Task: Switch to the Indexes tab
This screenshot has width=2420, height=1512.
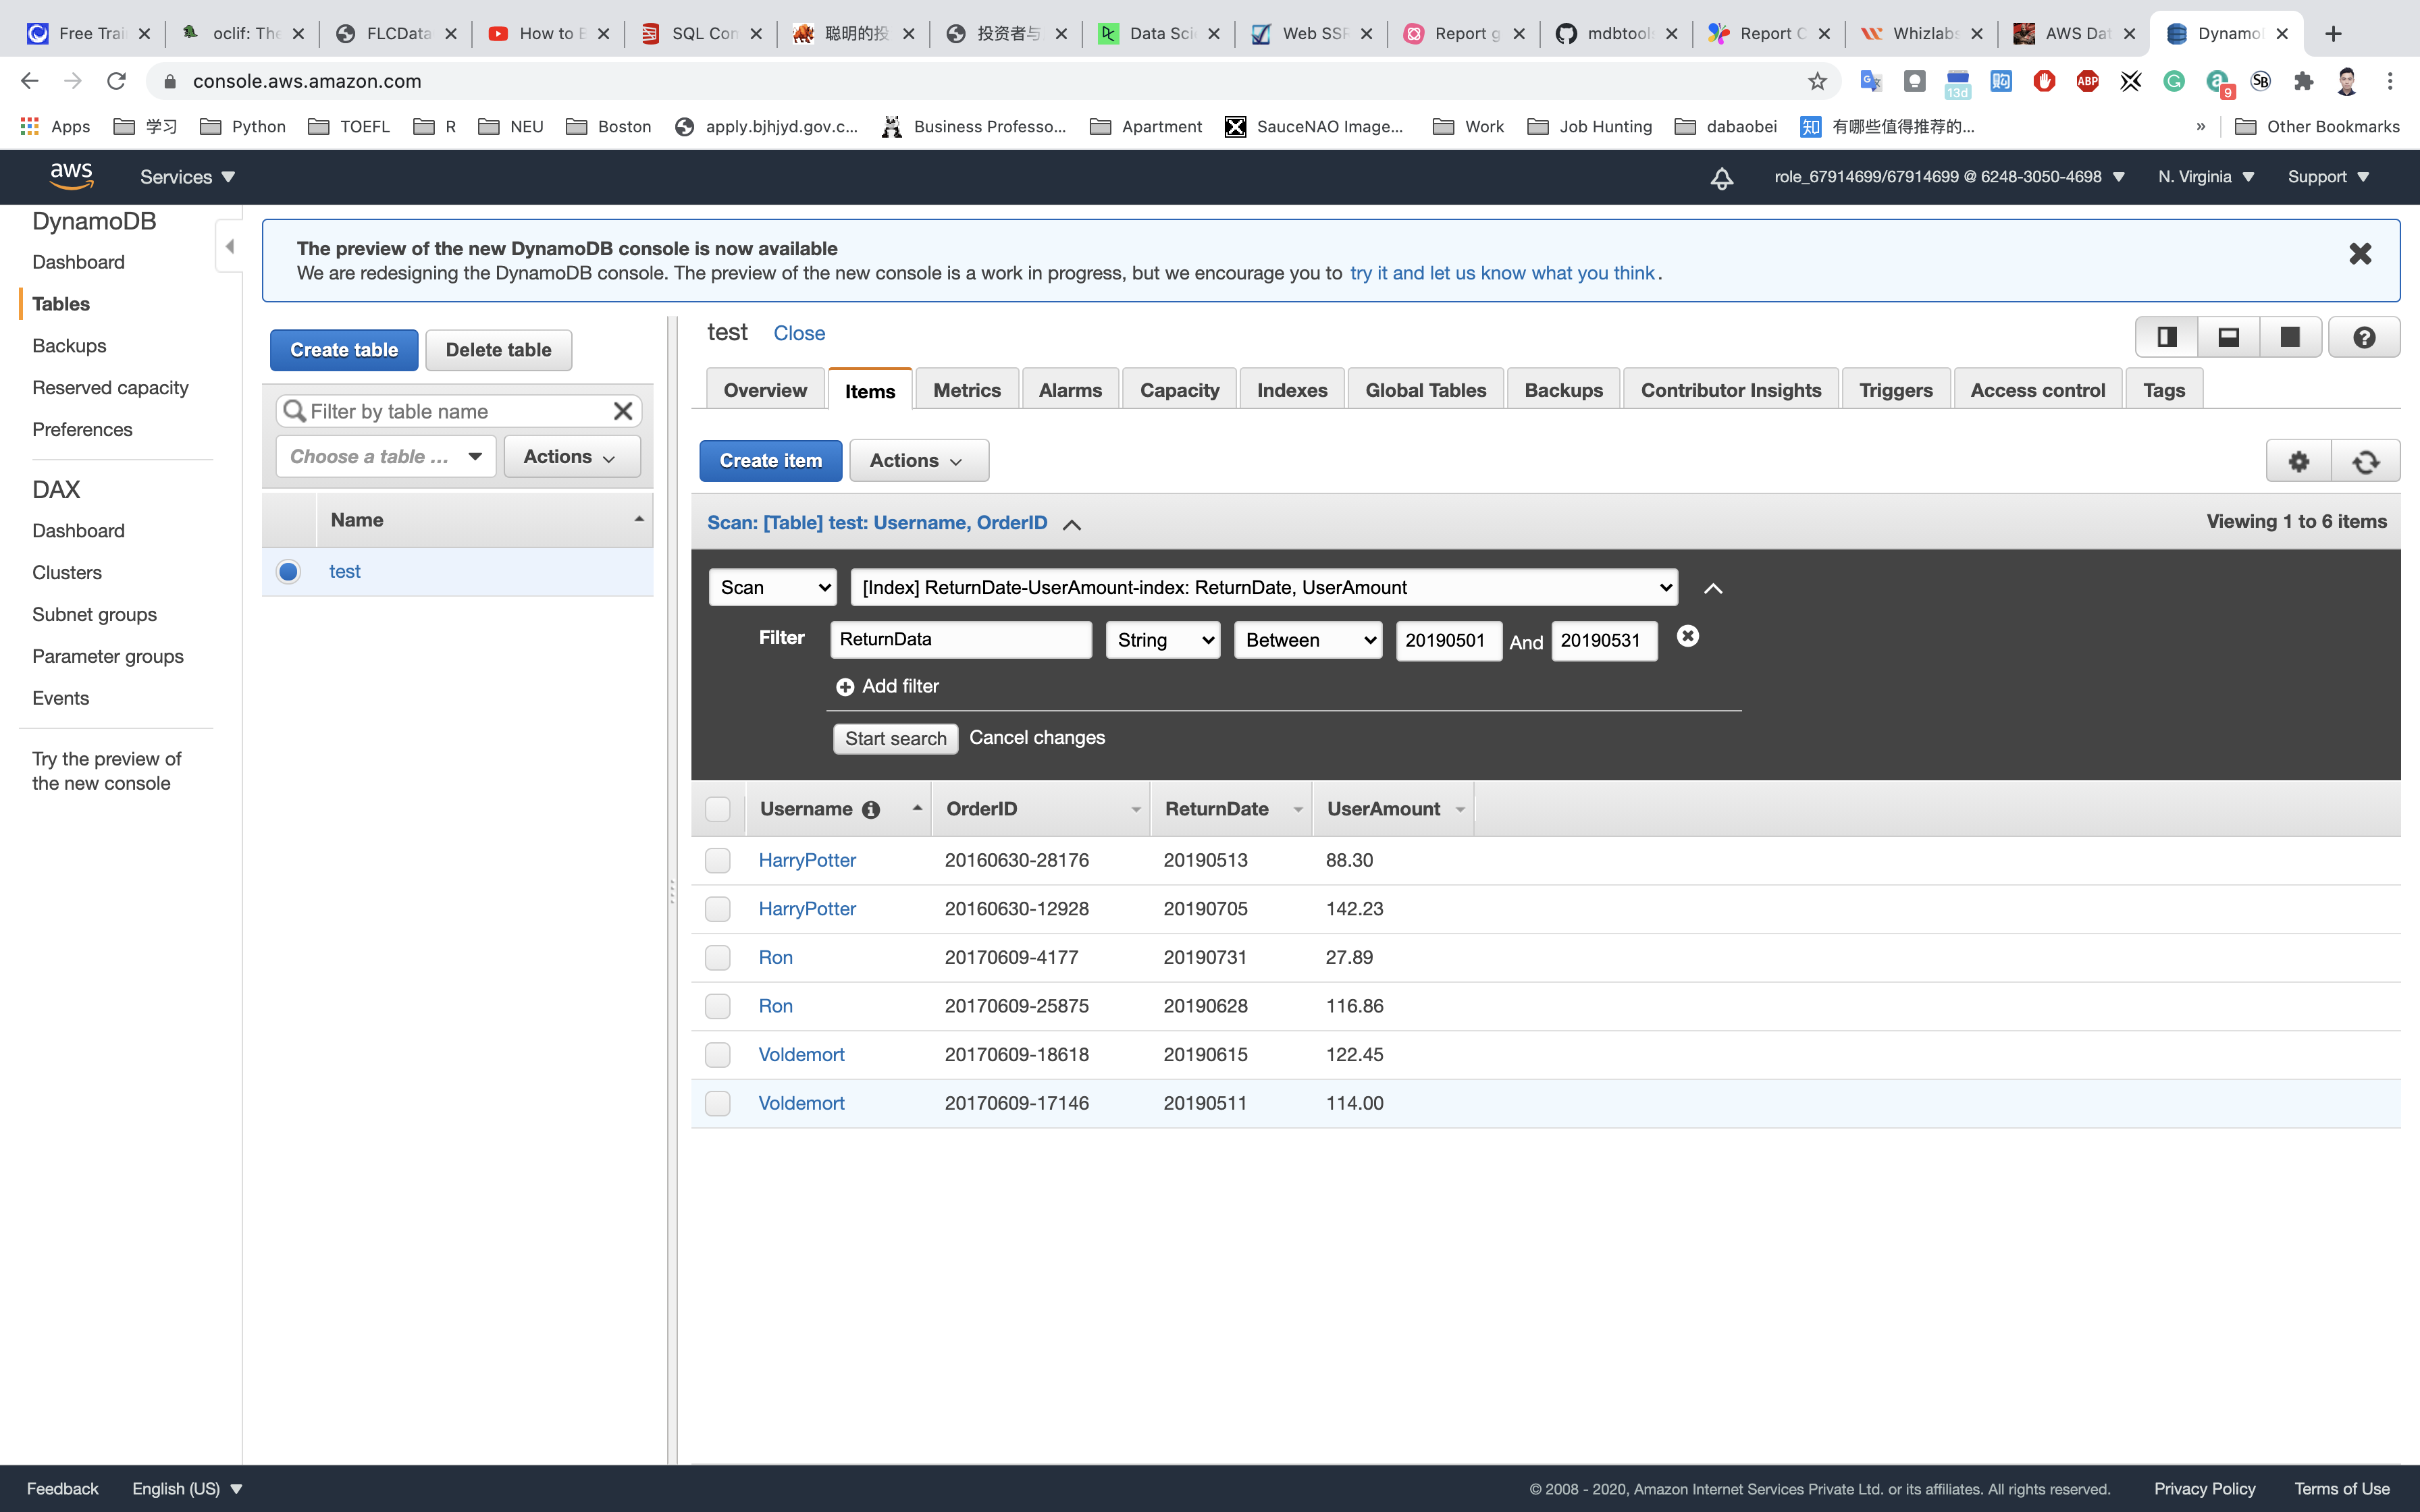Action: (x=1291, y=390)
